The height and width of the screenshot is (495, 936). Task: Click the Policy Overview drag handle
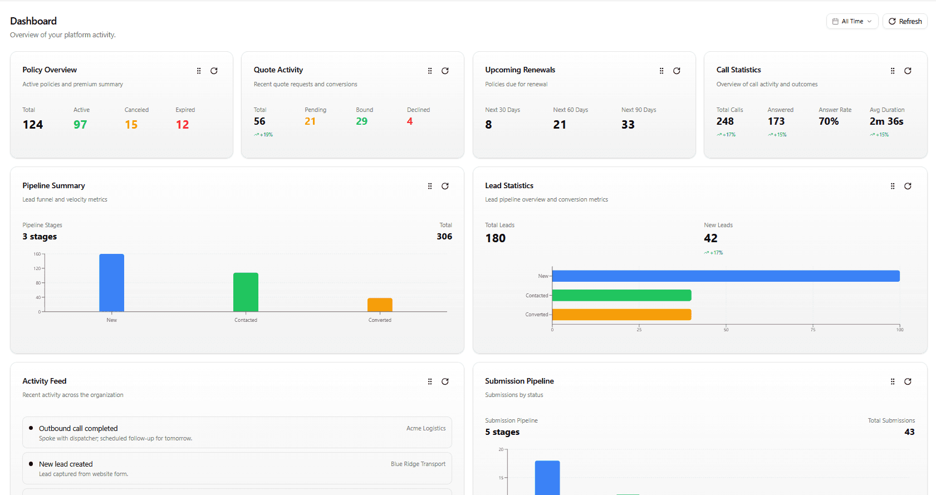tap(199, 71)
